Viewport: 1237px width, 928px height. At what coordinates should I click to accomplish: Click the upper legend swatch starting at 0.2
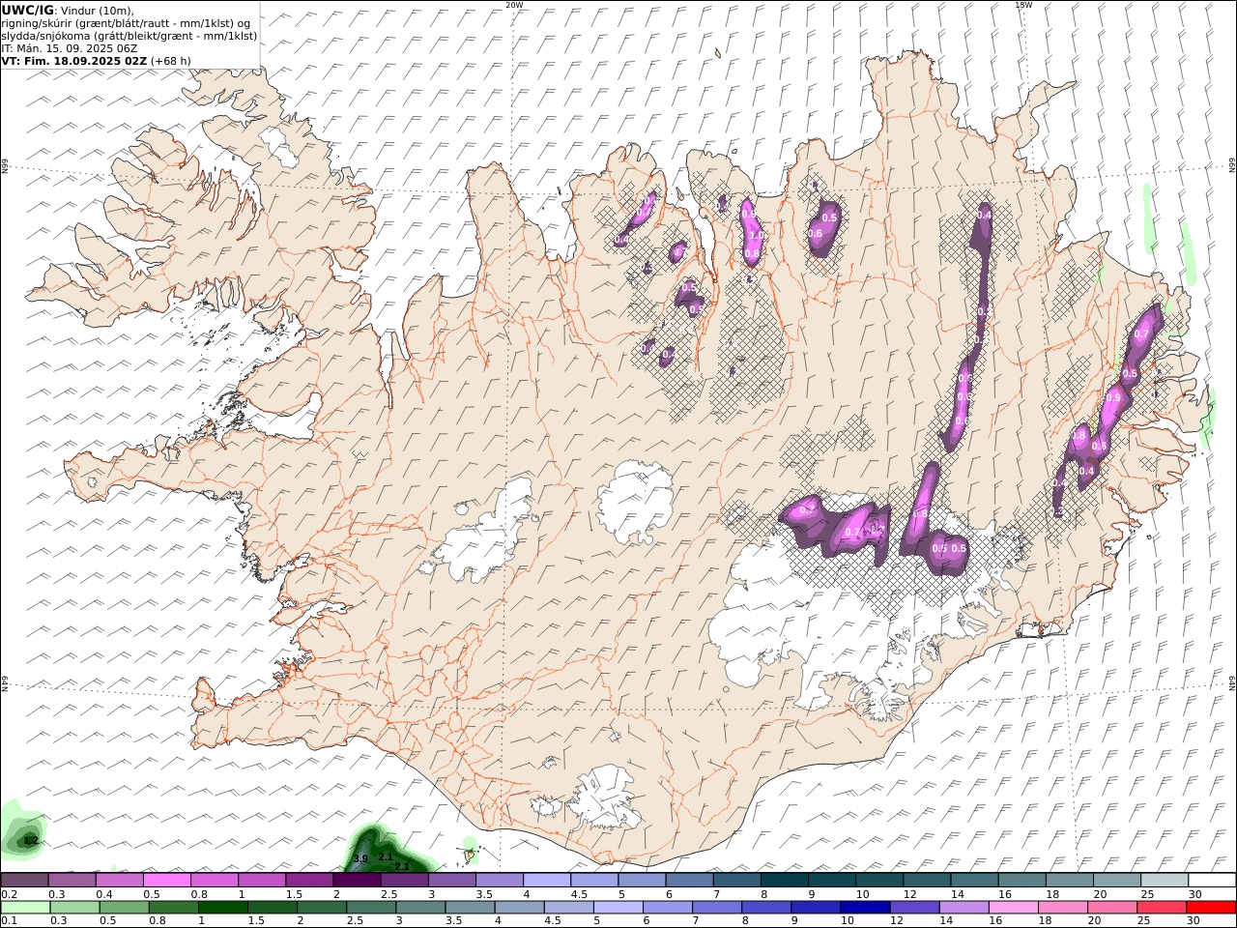[x=24, y=880]
